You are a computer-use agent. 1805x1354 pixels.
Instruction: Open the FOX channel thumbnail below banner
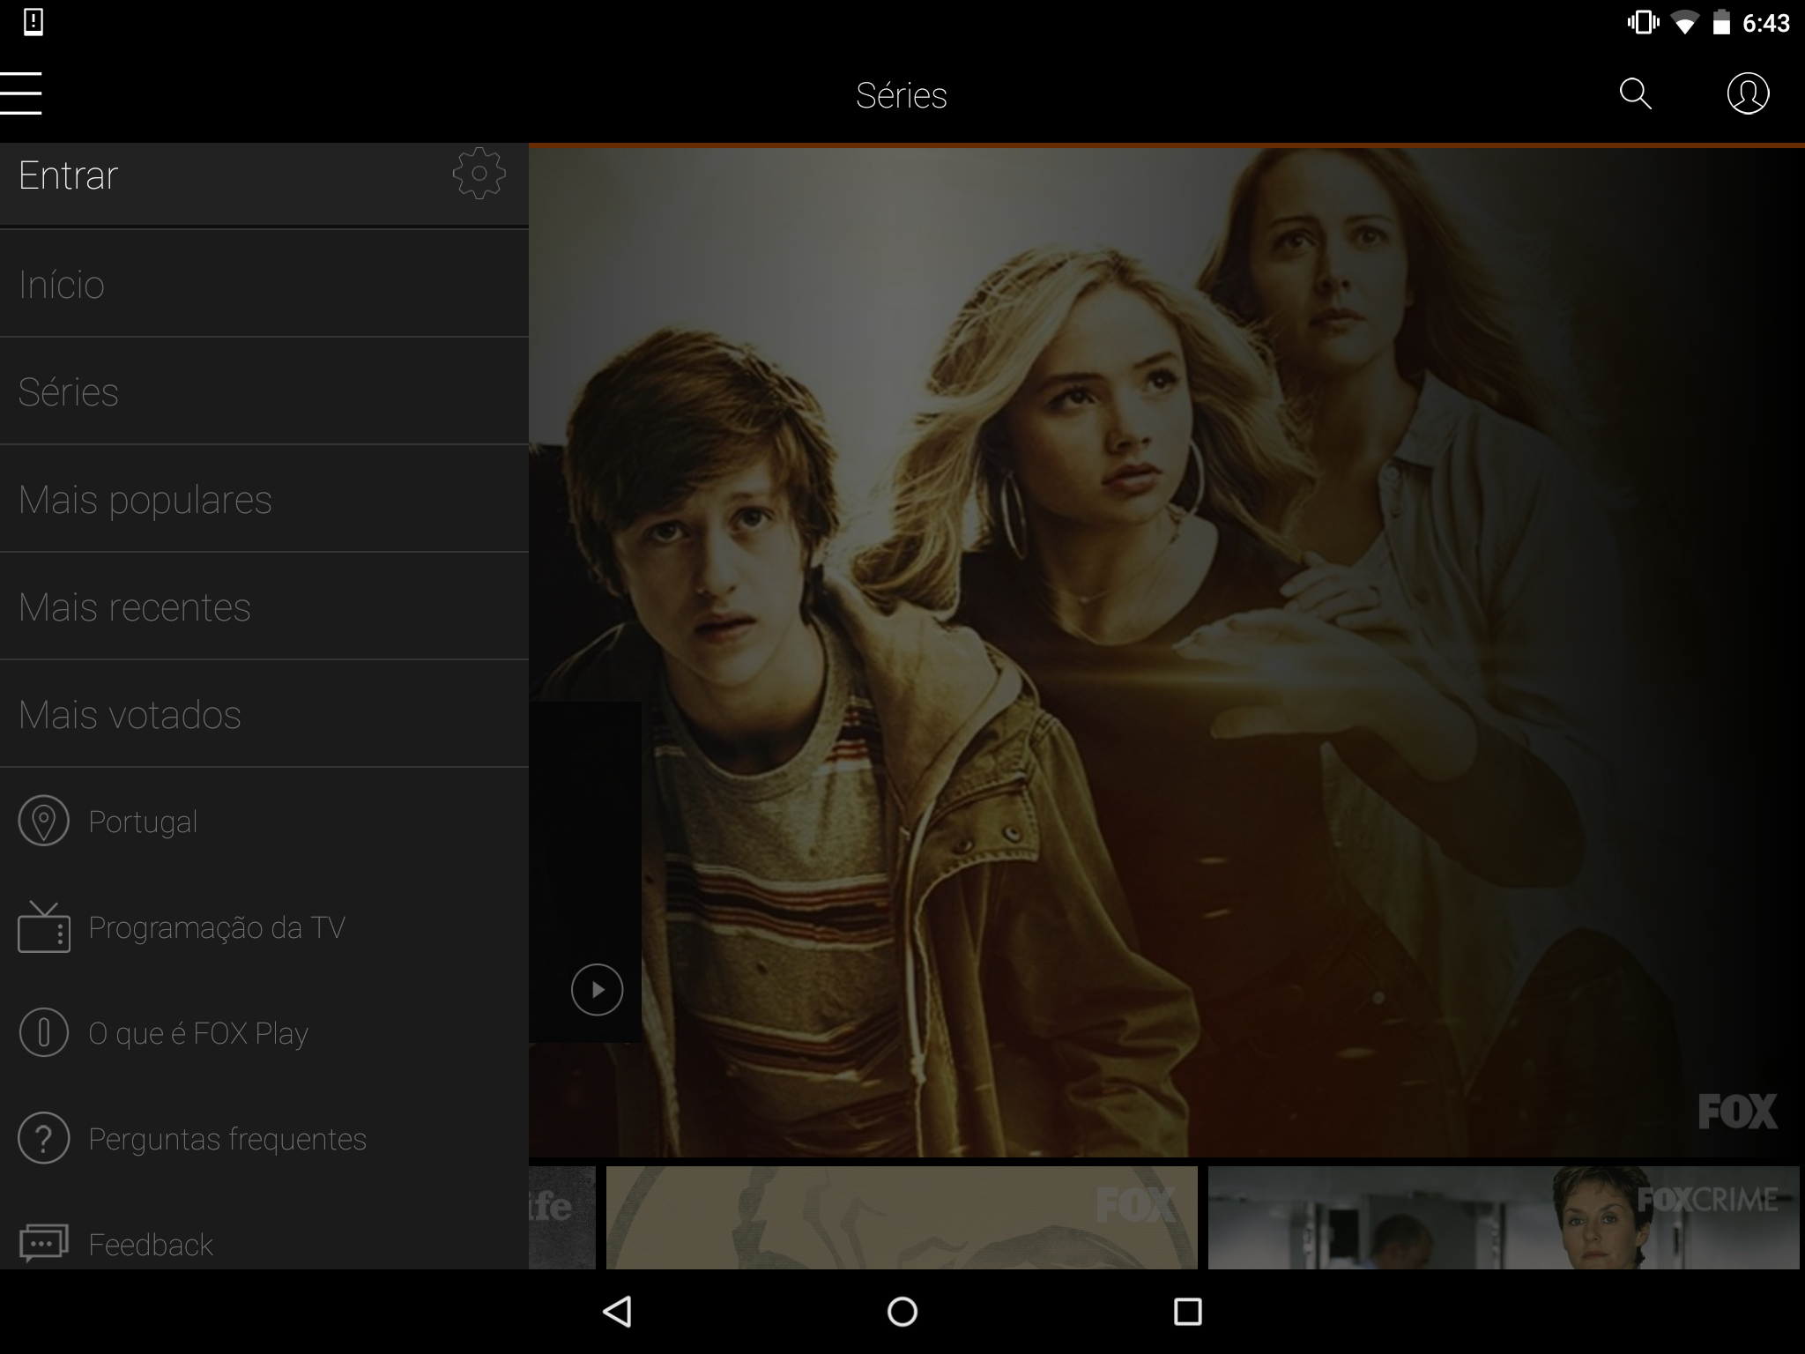[x=901, y=1217]
